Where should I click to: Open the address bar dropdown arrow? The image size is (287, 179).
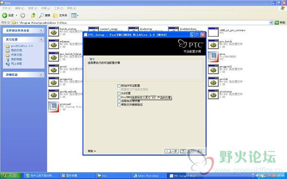[x=271, y=22]
